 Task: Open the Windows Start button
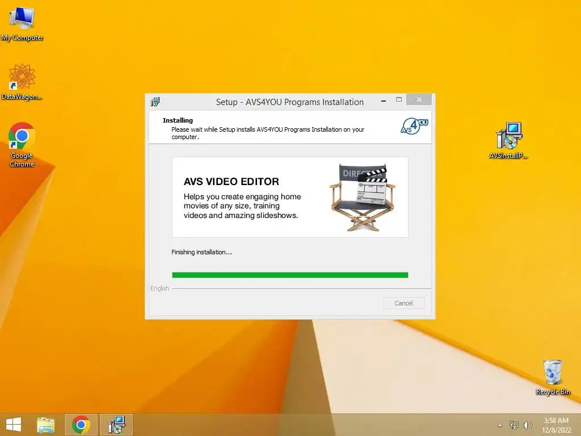(x=14, y=425)
